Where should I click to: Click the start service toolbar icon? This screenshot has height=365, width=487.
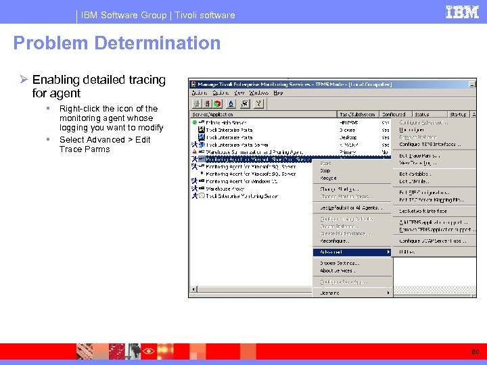[x=197, y=103]
